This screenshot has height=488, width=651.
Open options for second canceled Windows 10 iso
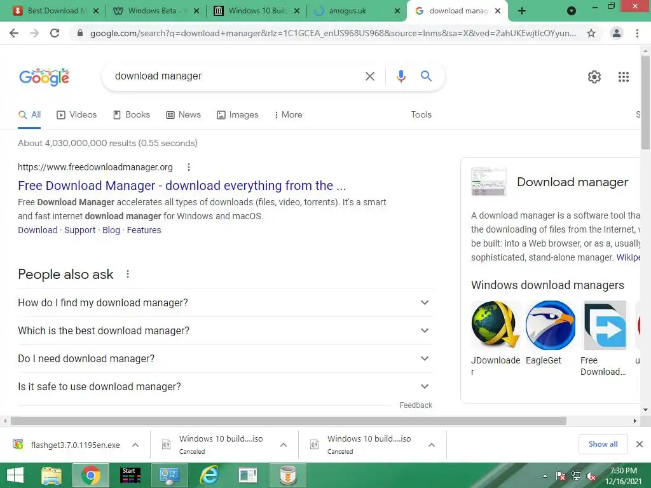pos(432,445)
